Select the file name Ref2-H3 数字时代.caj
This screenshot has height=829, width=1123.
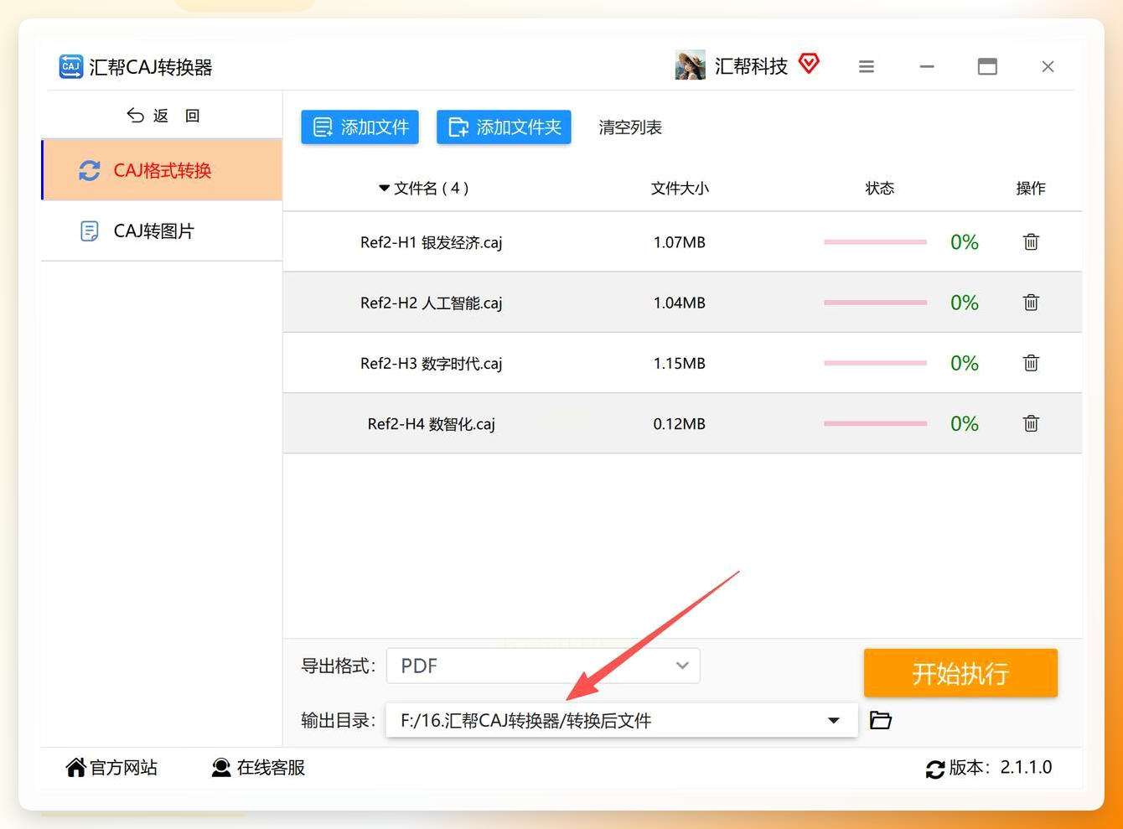point(432,363)
